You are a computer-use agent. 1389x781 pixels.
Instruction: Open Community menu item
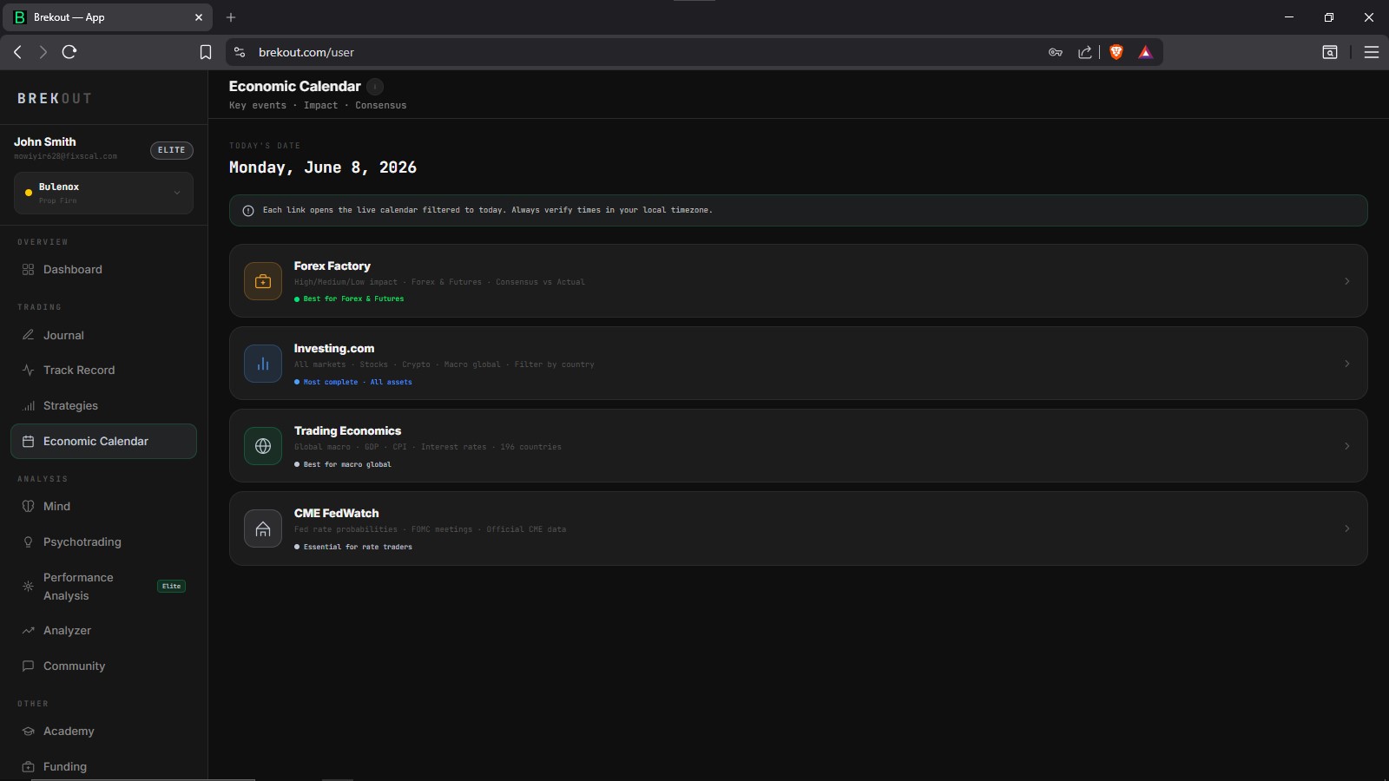(x=103, y=666)
